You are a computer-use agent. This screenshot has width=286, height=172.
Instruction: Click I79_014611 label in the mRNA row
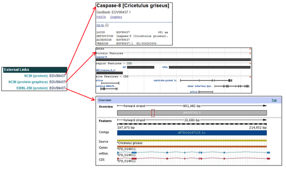(x=127, y=155)
